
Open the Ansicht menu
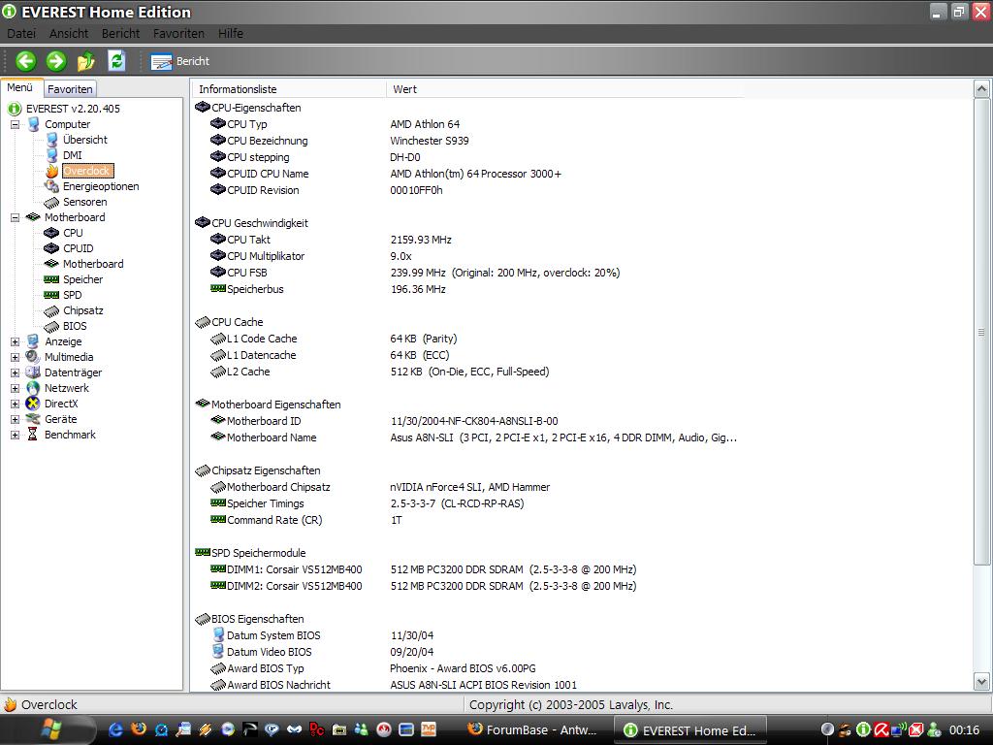[x=69, y=33]
